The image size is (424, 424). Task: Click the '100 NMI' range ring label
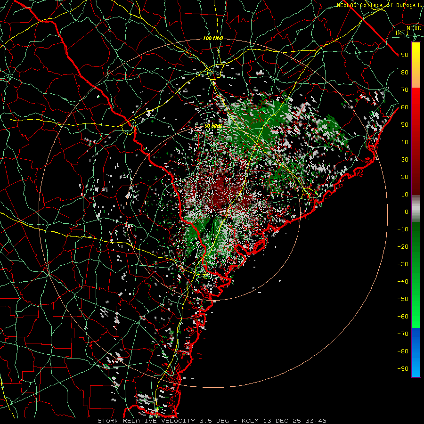coord(213,39)
